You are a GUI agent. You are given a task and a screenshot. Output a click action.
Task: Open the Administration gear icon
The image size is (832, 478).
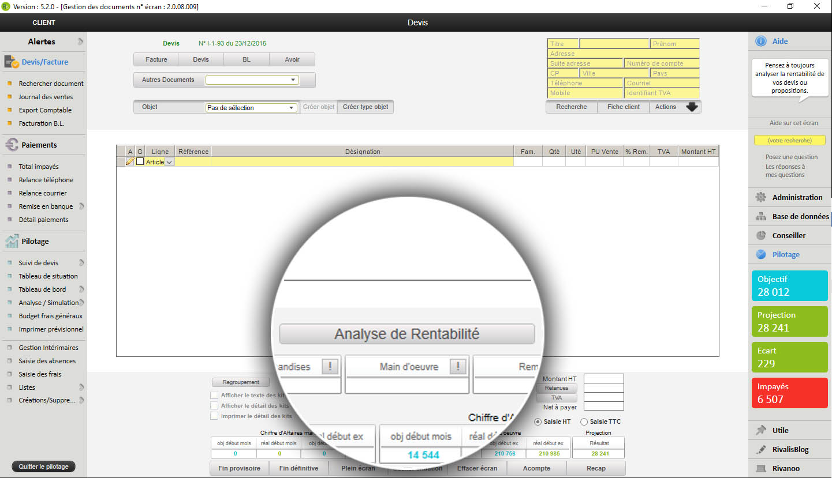pos(761,197)
